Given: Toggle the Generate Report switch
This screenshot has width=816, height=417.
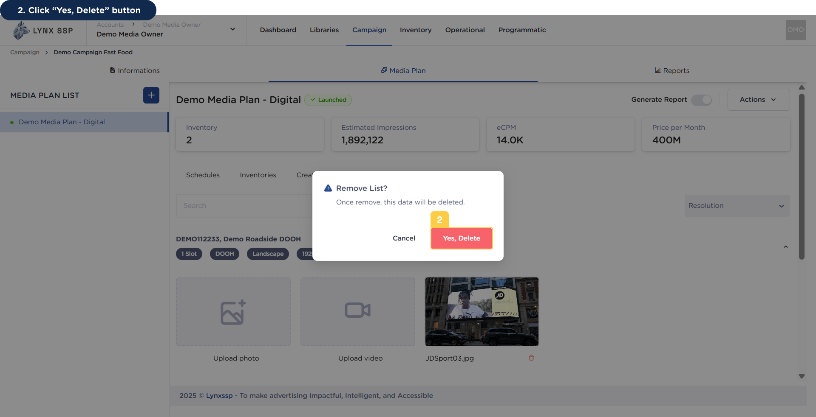Looking at the screenshot, I should click(701, 100).
